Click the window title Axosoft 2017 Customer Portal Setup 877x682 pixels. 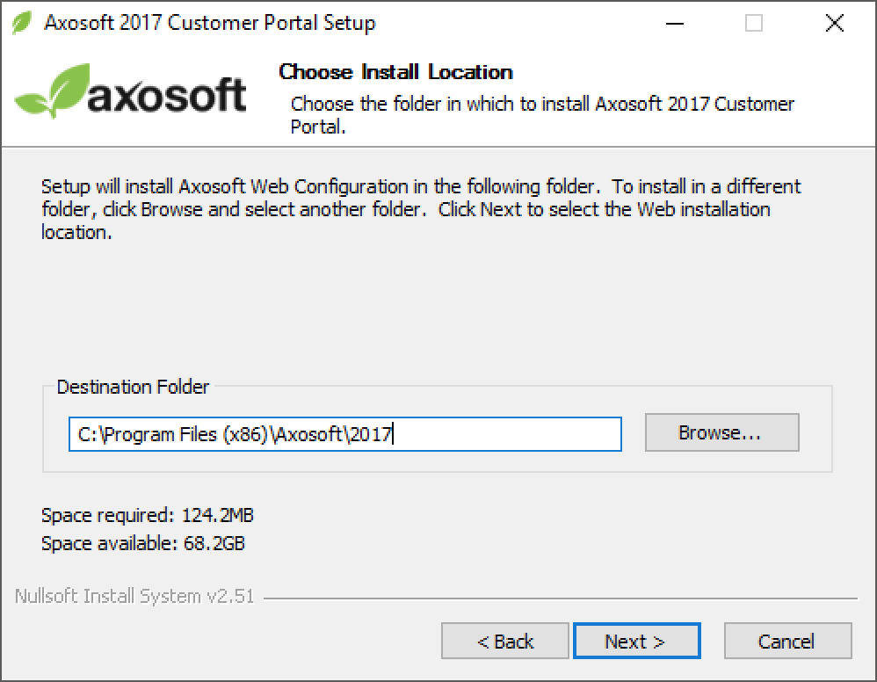tap(210, 23)
